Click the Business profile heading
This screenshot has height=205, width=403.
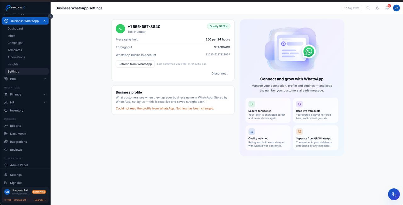point(129,92)
